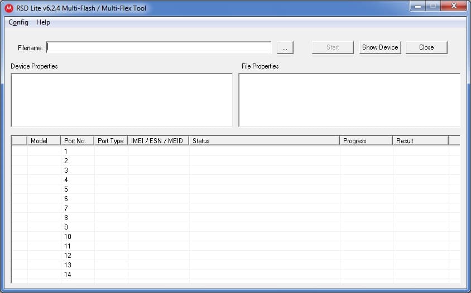Select port number 4 row

pyautogui.click(x=235, y=179)
